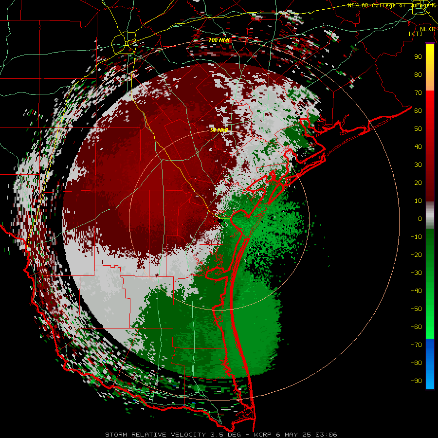The width and height of the screenshot is (438, 438).
Task: Click the "50" value on the velocity scale
Action: tap(418, 129)
